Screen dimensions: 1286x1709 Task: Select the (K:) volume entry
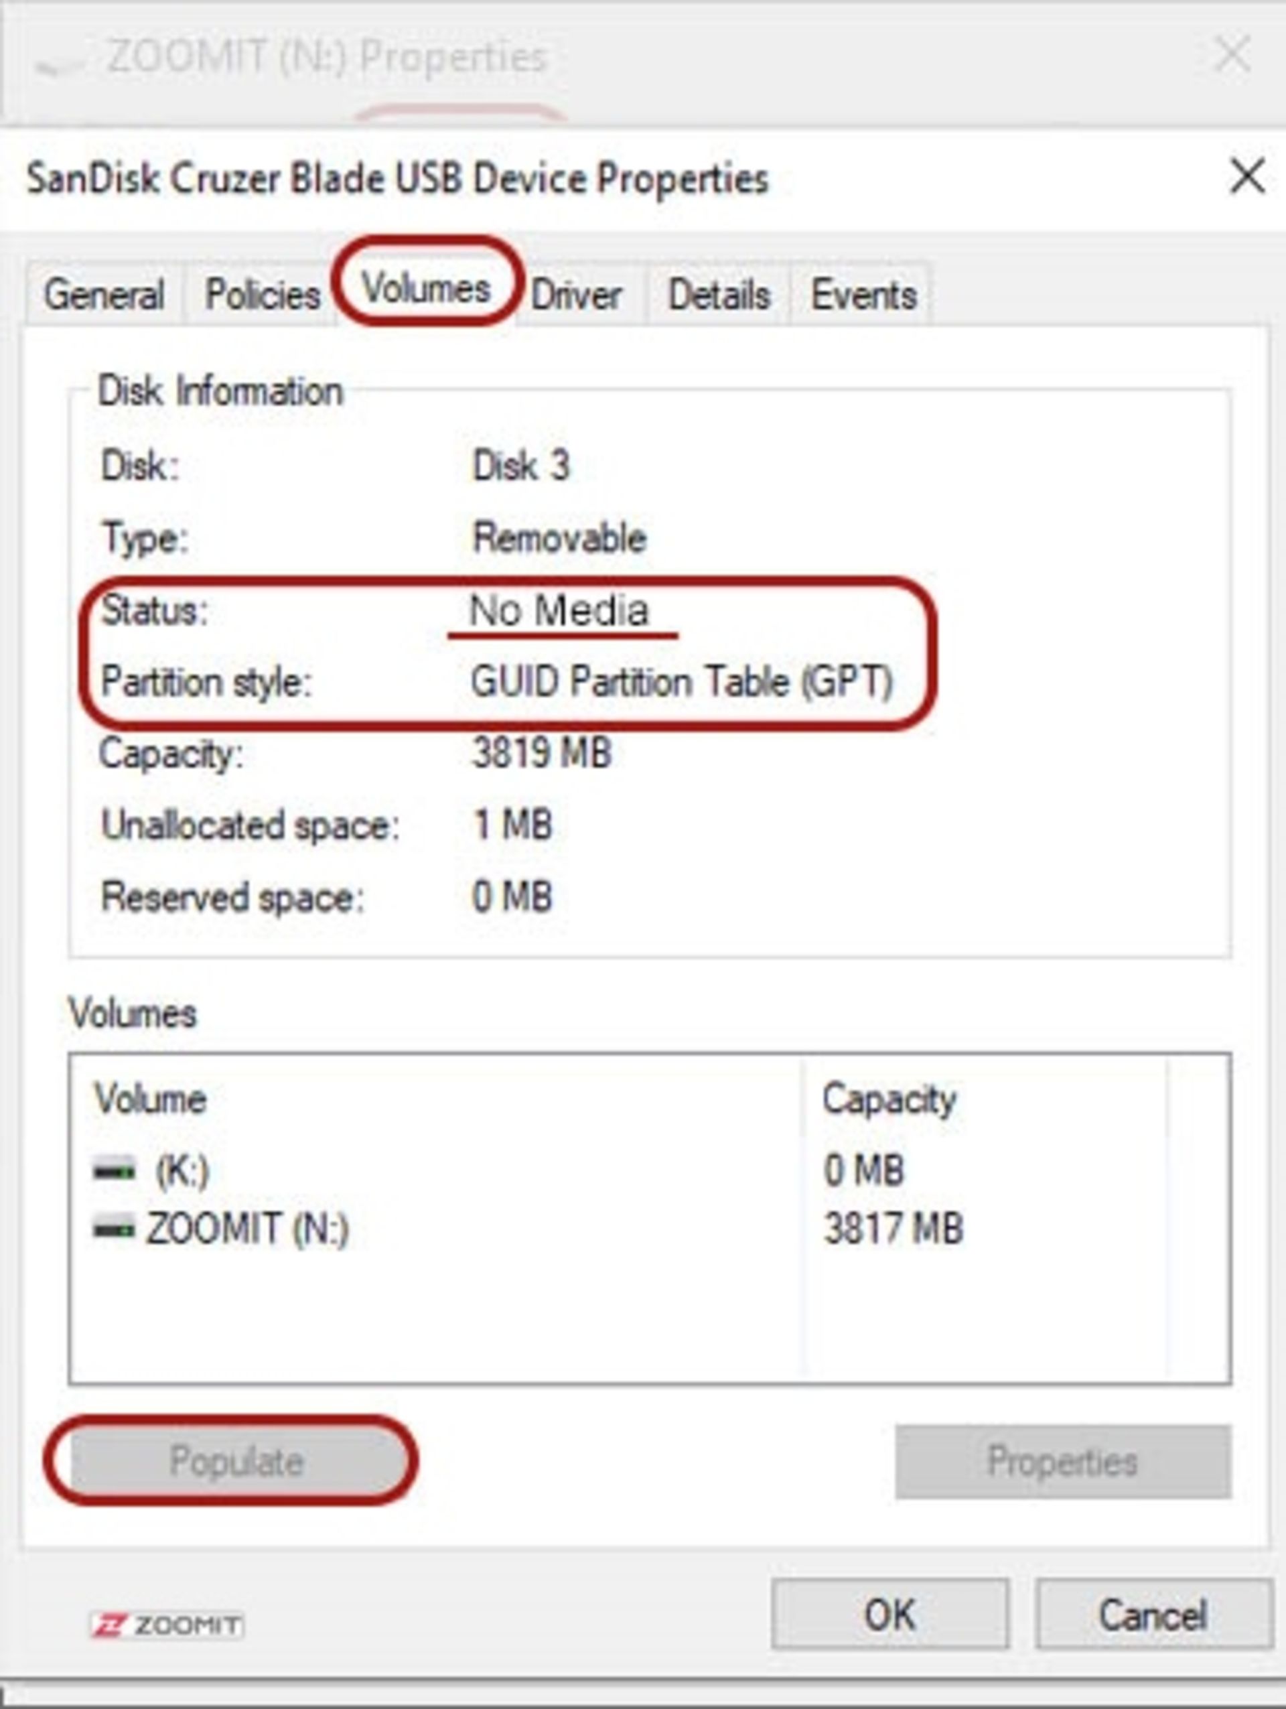pyautogui.click(x=182, y=1170)
